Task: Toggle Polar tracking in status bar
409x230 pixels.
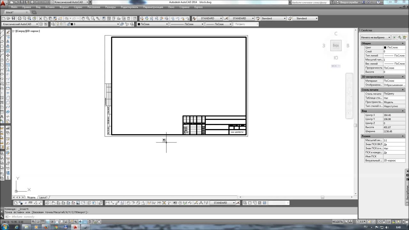Action: click(52, 222)
